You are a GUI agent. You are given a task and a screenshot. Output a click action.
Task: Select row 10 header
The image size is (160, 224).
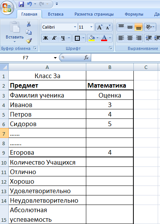click(x=4, y=162)
